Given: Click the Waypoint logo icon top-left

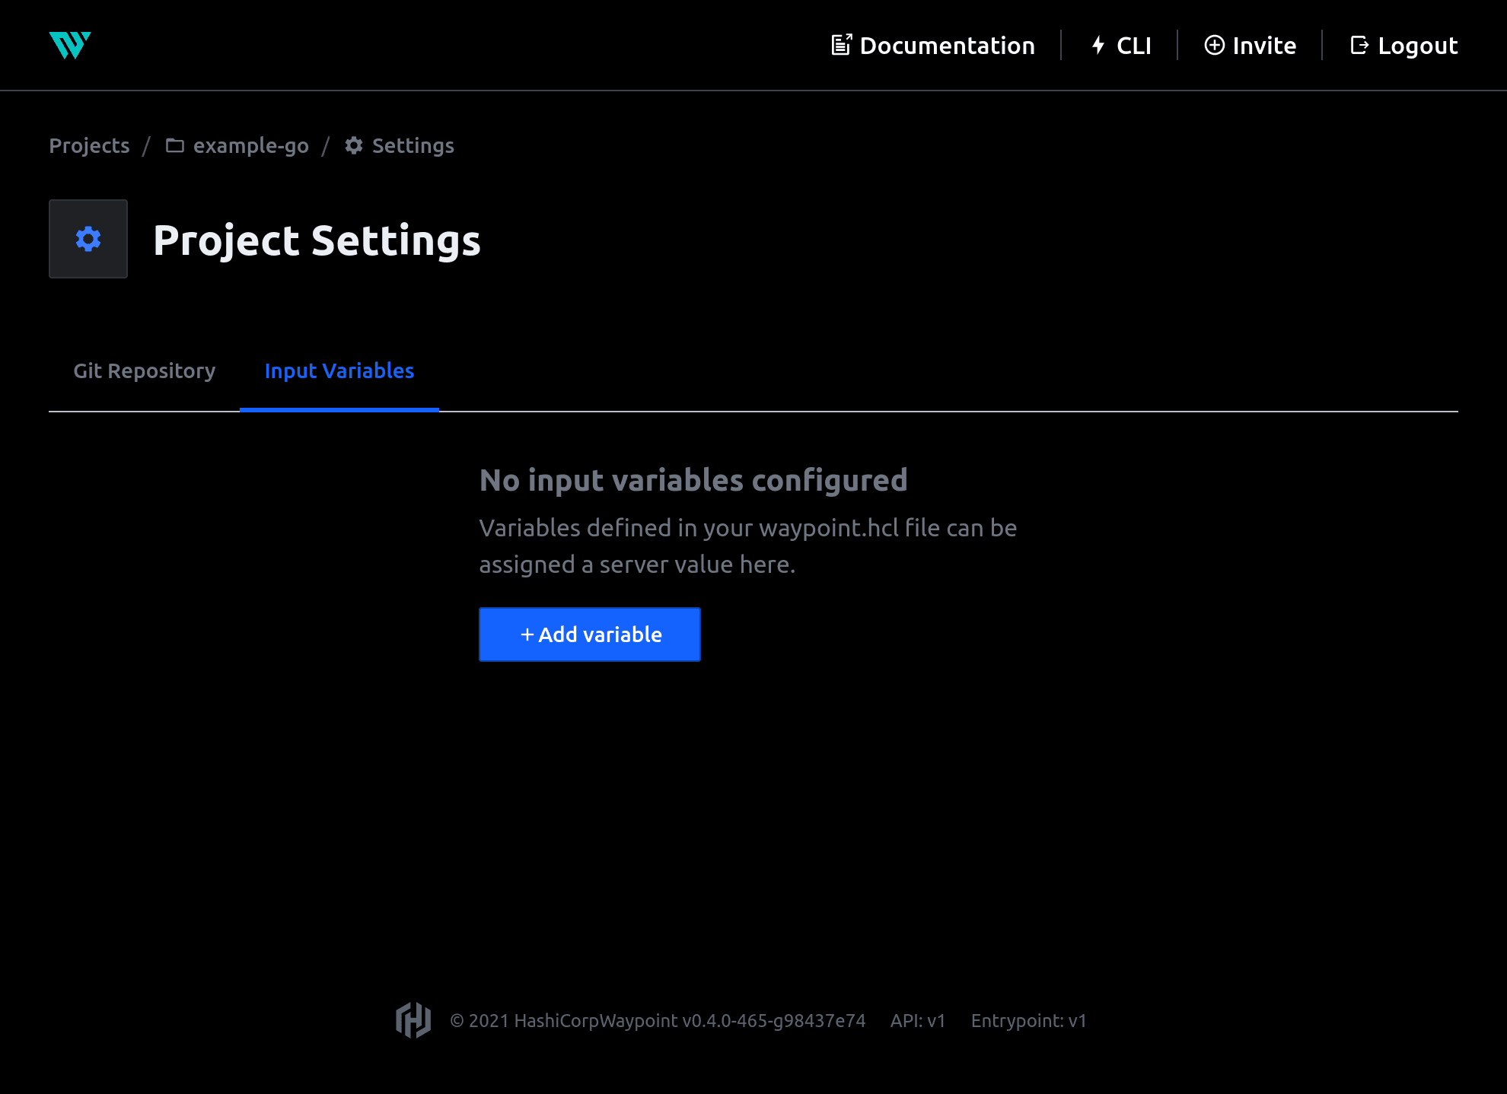Looking at the screenshot, I should click(x=72, y=44).
